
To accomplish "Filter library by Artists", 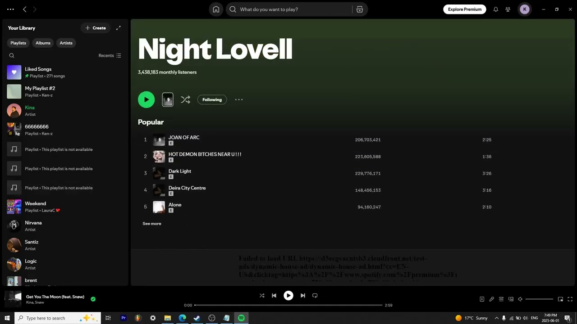I will (66, 43).
